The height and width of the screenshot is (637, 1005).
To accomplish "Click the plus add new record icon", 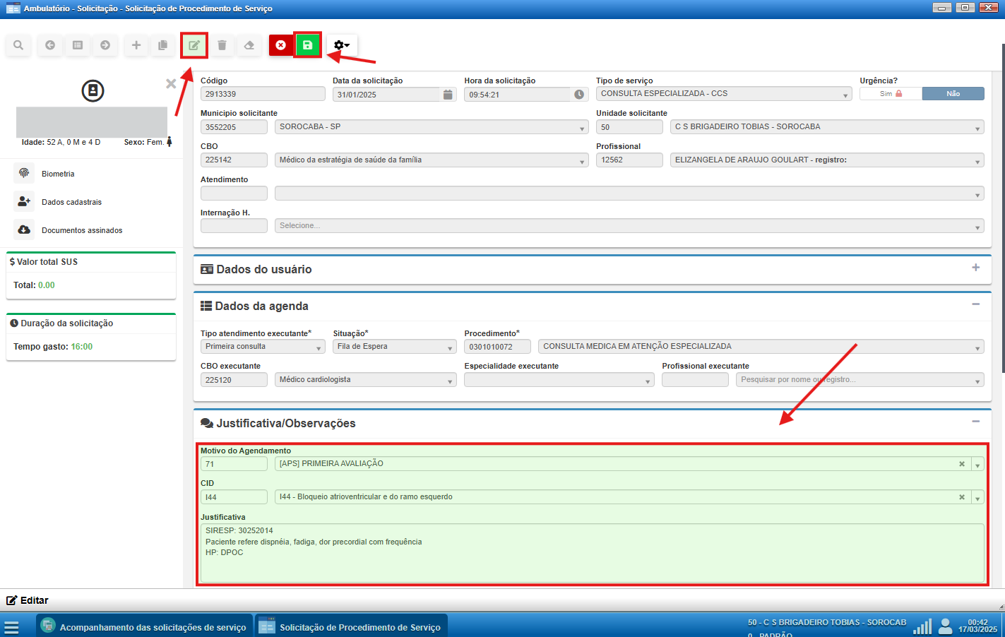I will point(136,45).
